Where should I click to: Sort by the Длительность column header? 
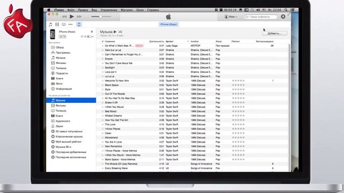[156, 41]
